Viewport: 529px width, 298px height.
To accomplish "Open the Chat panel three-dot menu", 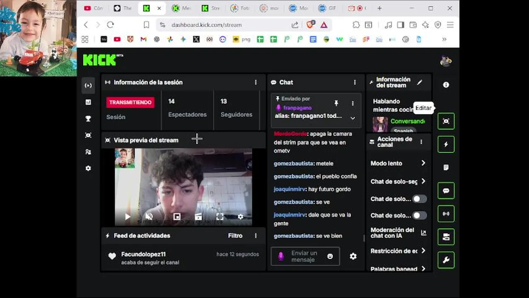I will [354, 82].
